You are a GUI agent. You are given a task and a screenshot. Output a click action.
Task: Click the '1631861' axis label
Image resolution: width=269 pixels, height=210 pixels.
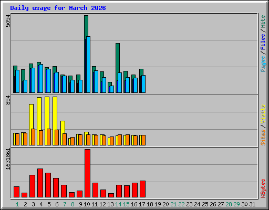[8, 159]
